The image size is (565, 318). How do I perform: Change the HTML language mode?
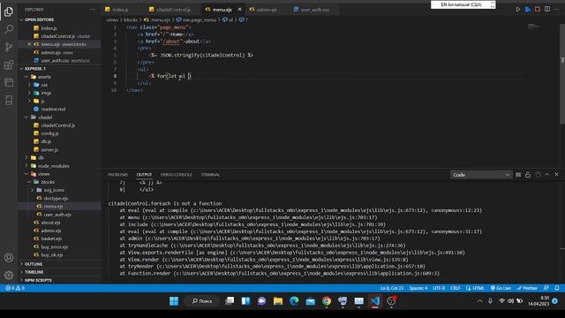point(478,288)
